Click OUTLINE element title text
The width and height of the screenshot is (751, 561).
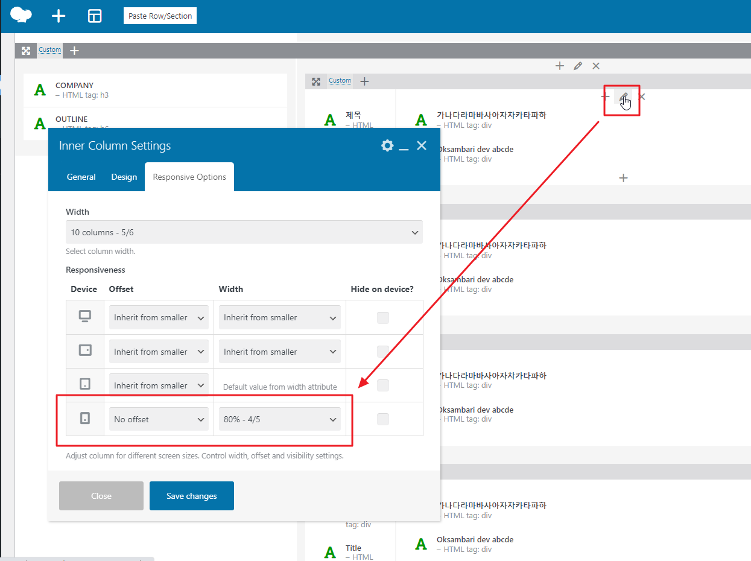[x=71, y=119]
